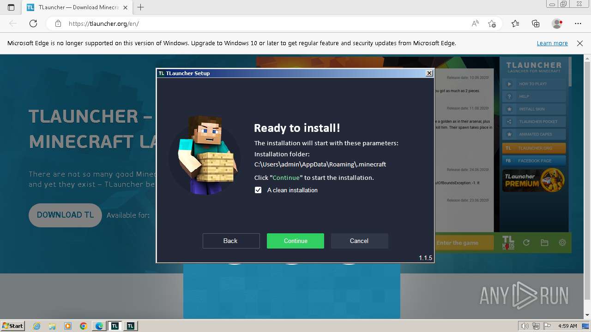
Task: Click the launcher folder icon
Action: pos(544,243)
